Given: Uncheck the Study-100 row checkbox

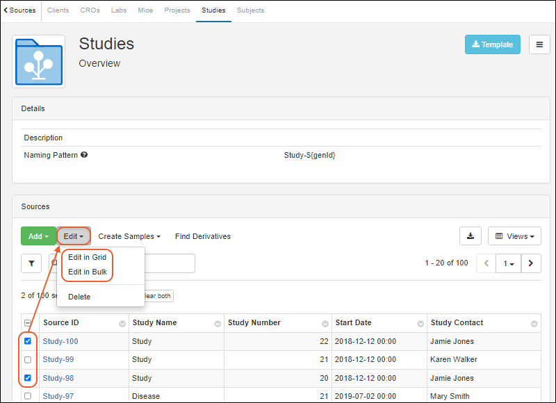Looking at the screenshot, I should (28, 341).
